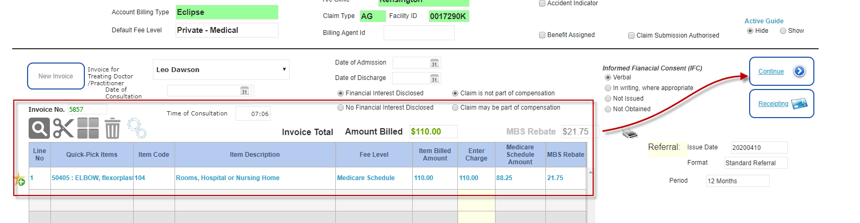
Task: Open the referral Period 12 Months field
Action: pos(737,181)
